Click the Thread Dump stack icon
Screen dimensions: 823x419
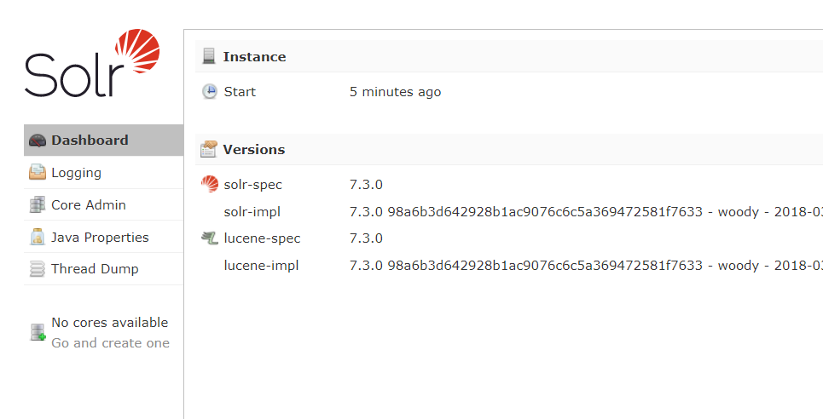[x=38, y=269]
